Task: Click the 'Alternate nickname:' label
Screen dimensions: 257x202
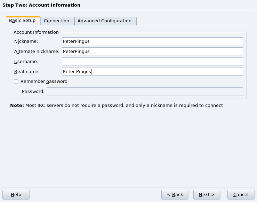Action: click(37, 51)
